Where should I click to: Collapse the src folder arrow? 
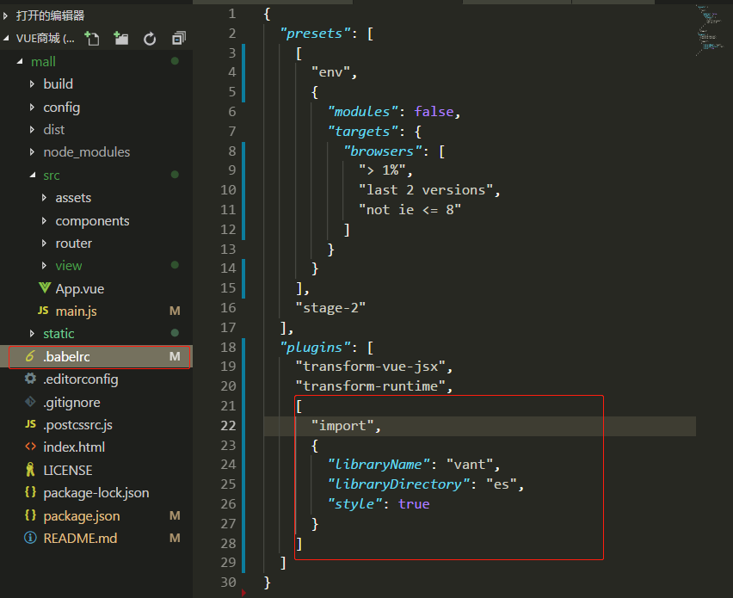coord(32,175)
